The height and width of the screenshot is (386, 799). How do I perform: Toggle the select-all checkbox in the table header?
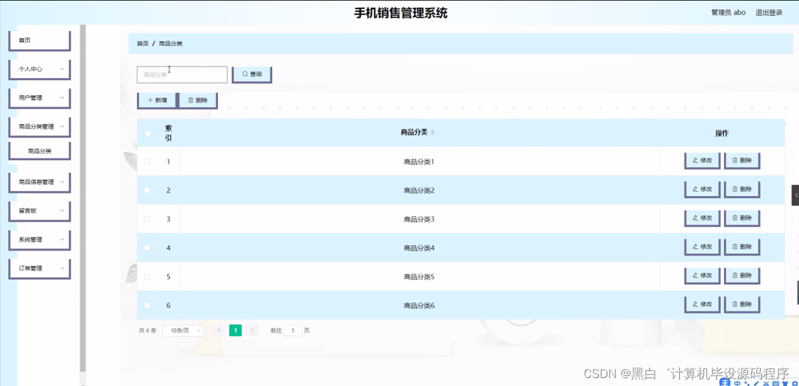(148, 132)
